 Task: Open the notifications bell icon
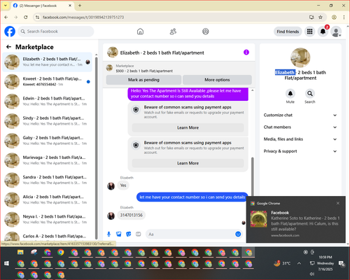[323, 31]
